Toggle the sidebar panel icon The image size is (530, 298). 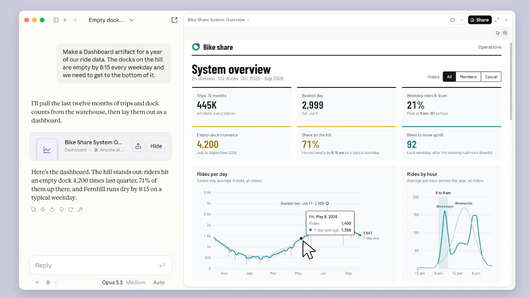coord(56,20)
